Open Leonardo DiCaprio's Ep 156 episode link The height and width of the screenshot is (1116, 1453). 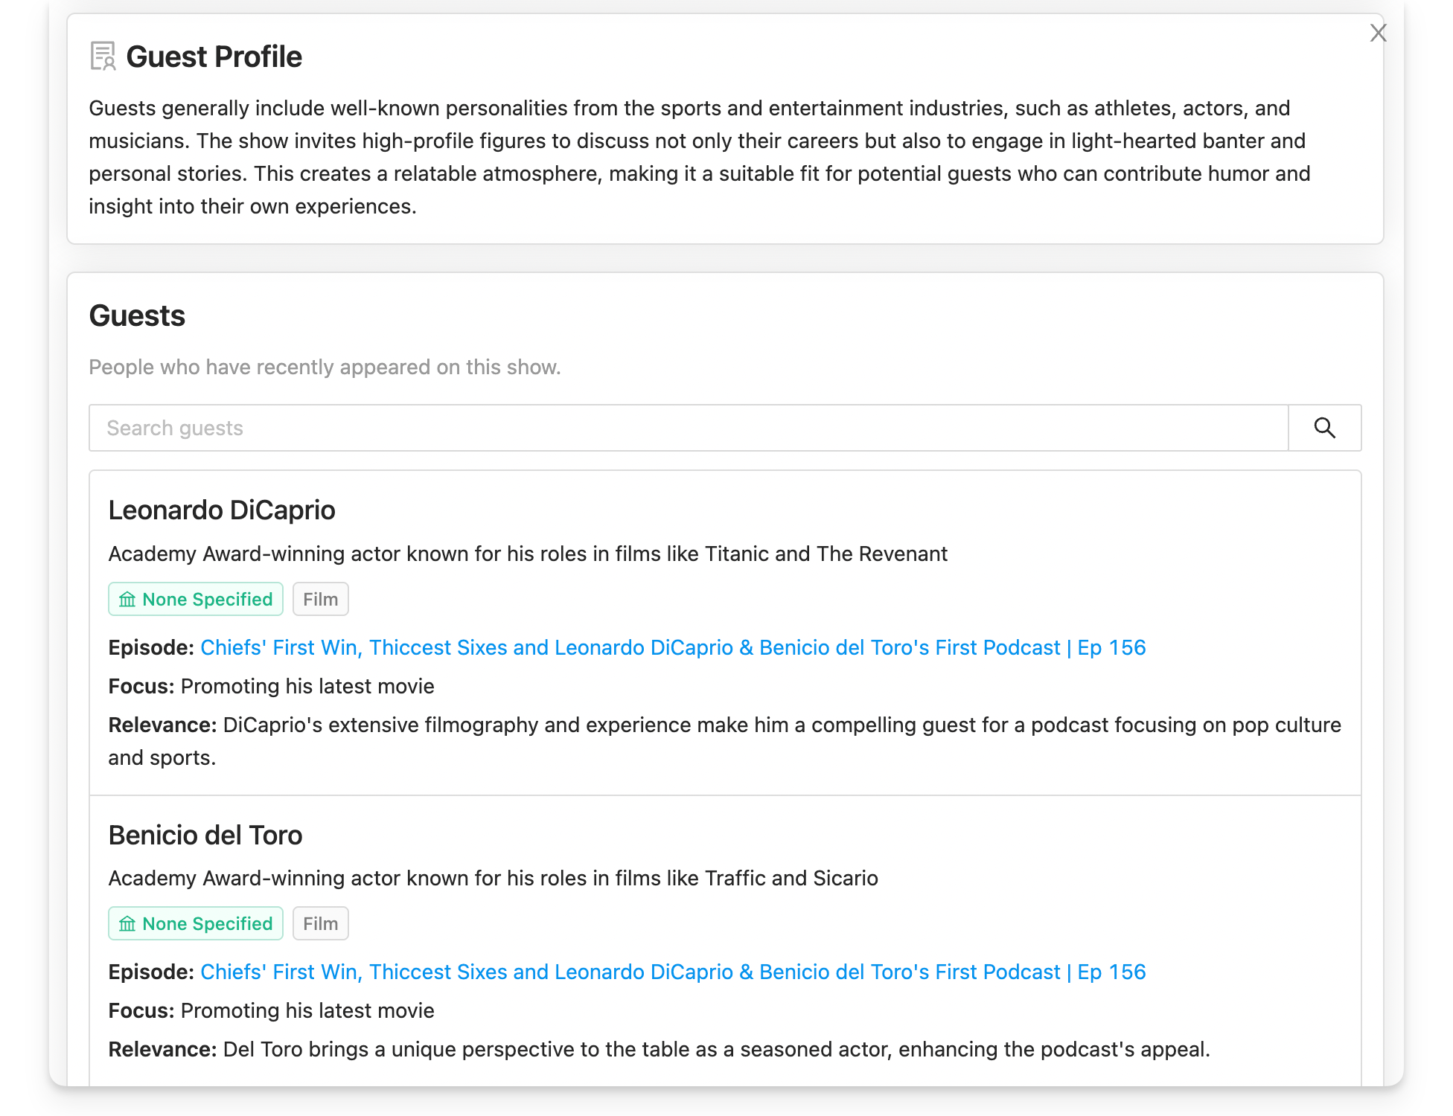coord(672,647)
